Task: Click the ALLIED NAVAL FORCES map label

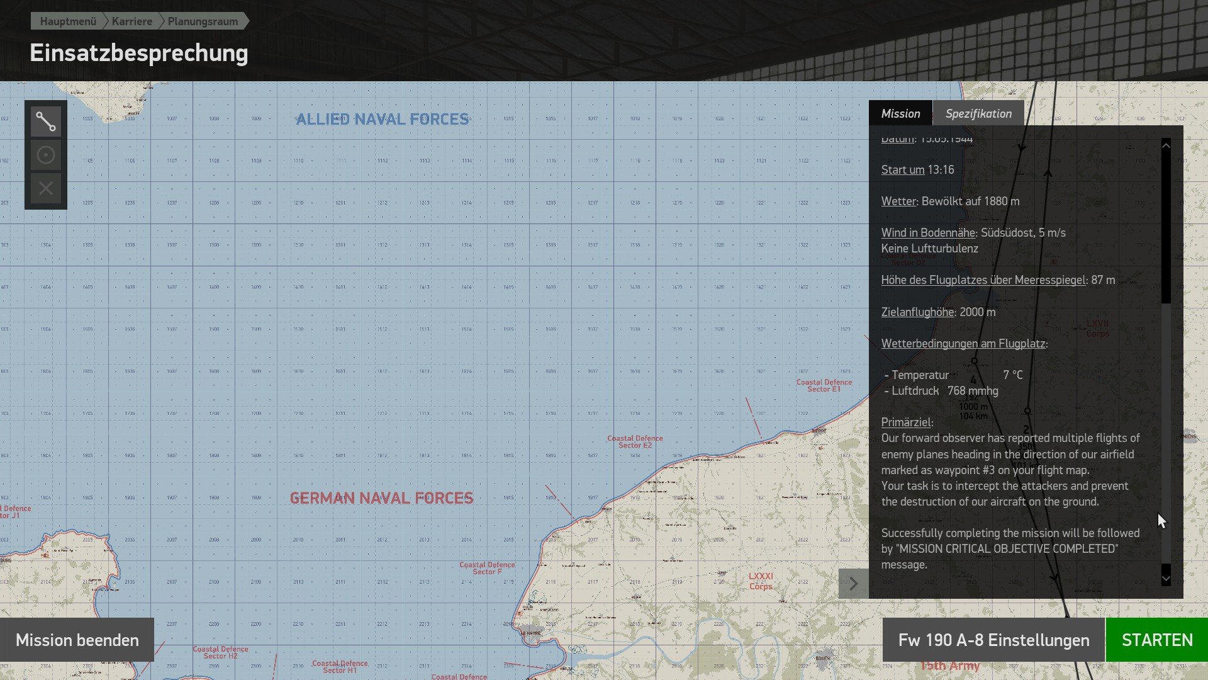Action: point(382,119)
